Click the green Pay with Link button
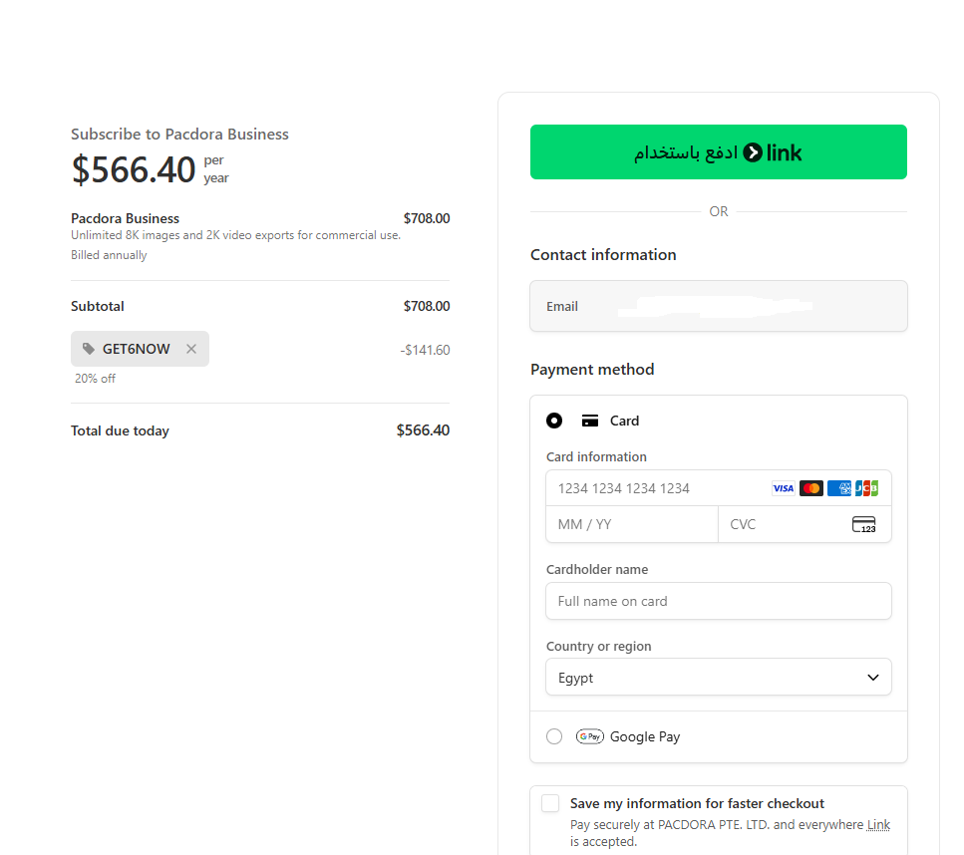Screen dimensions: 964x855 tap(718, 151)
